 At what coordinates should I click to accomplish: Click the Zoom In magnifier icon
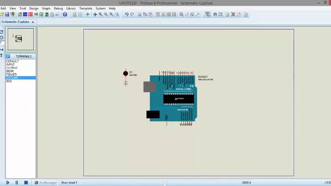100,14
